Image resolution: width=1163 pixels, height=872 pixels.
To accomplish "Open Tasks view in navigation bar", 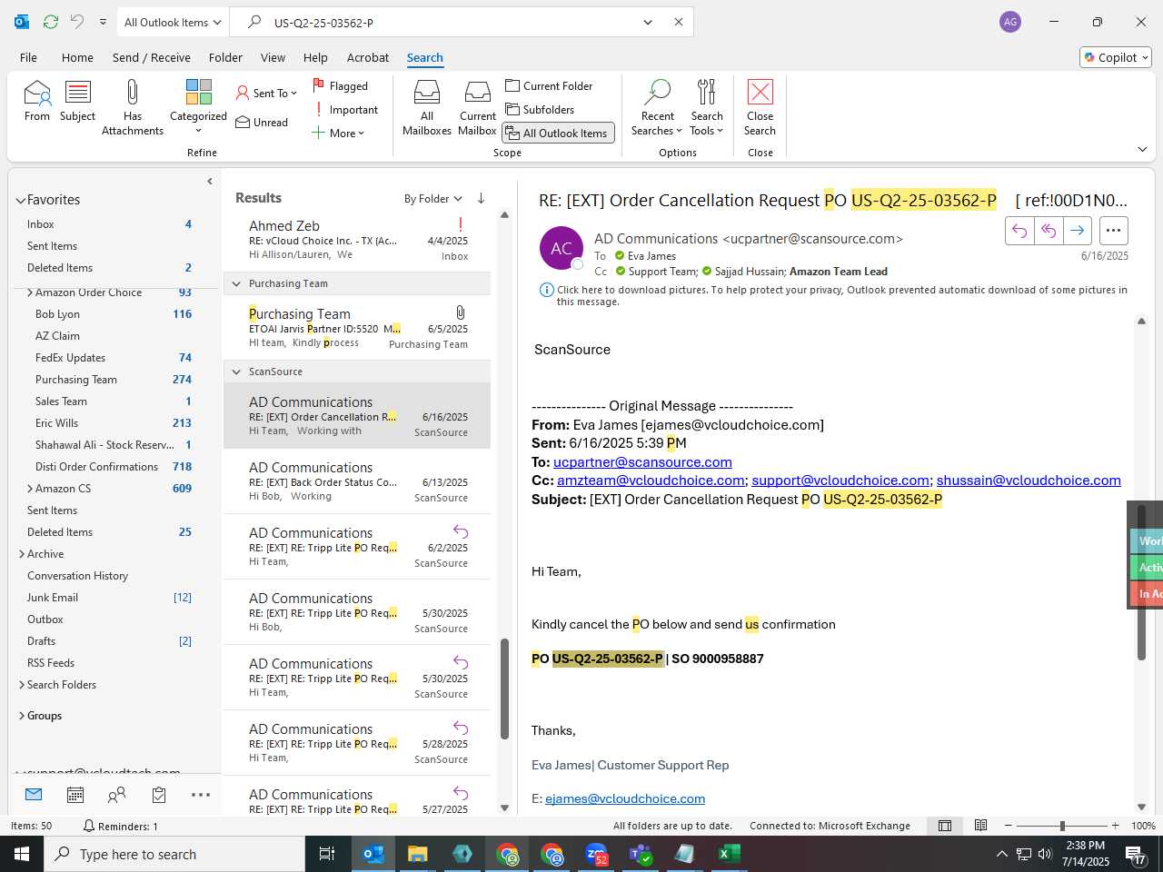I will [x=159, y=795].
